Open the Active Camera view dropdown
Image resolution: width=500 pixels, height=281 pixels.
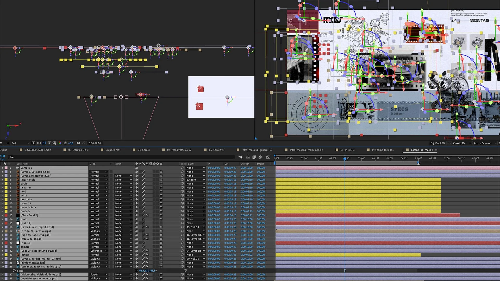click(485, 143)
